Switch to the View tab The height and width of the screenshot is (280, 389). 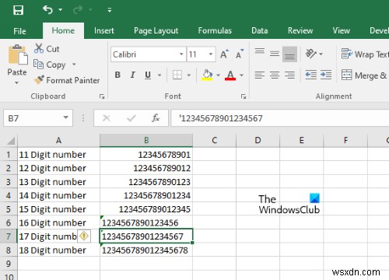pos(342,30)
